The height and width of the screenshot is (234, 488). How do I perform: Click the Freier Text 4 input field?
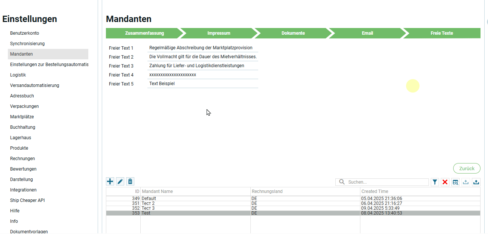[203, 75]
